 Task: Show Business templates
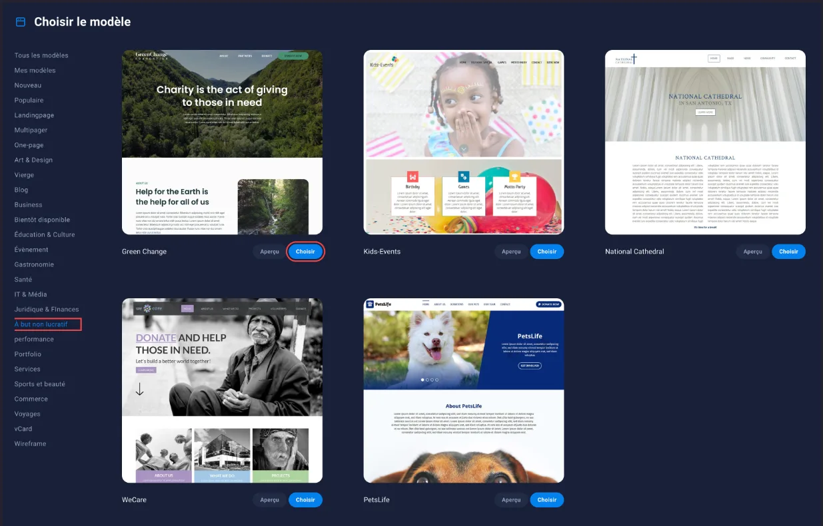(x=29, y=205)
